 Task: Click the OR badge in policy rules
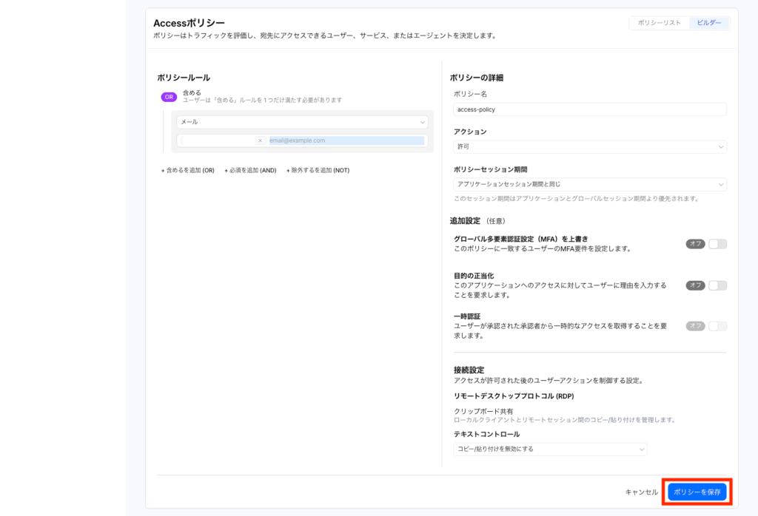point(169,97)
